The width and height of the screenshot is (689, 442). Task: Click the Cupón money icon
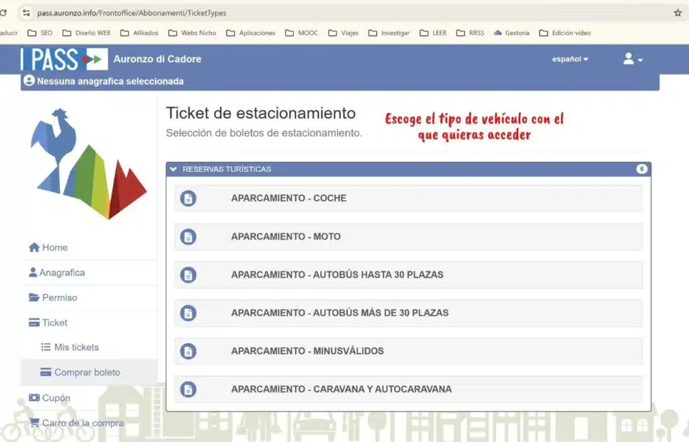tap(34, 398)
